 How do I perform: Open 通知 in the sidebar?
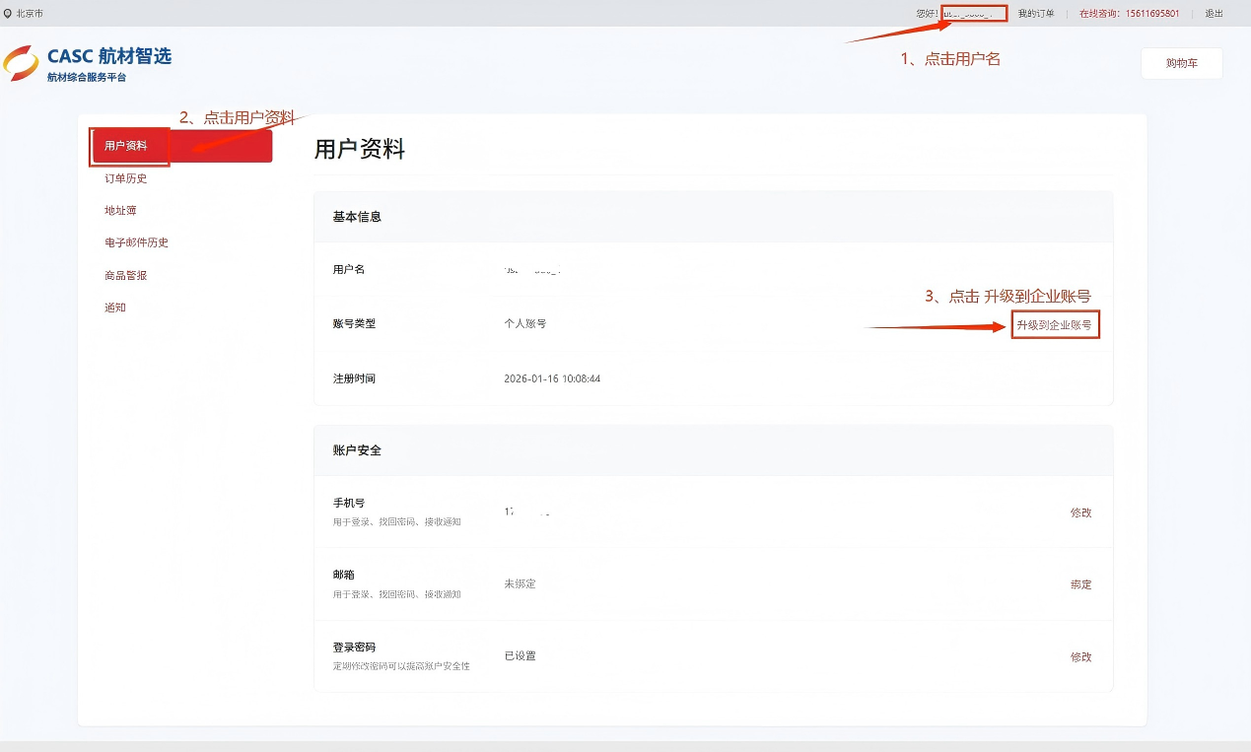click(115, 308)
